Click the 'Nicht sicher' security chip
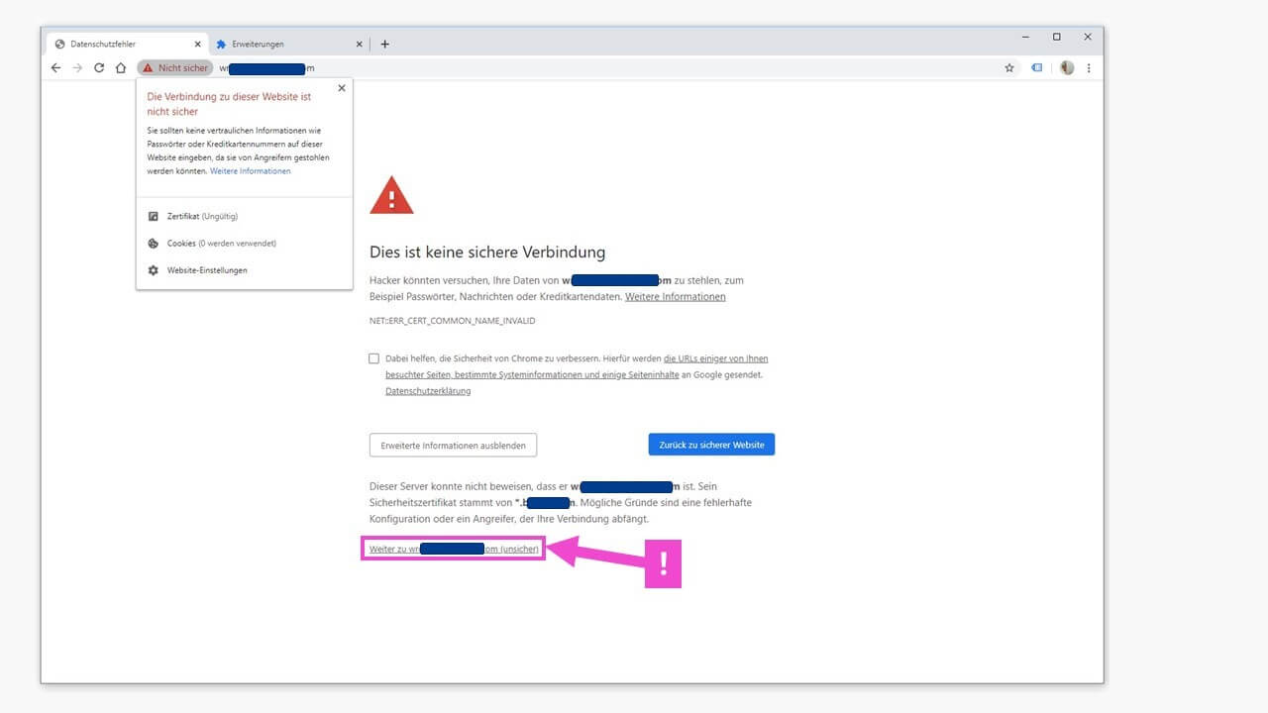This screenshot has width=1268, height=713. point(175,68)
